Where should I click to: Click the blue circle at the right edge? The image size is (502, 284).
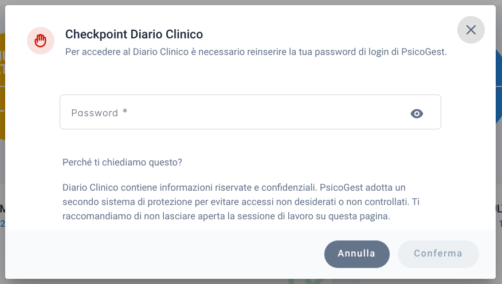click(499, 86)
